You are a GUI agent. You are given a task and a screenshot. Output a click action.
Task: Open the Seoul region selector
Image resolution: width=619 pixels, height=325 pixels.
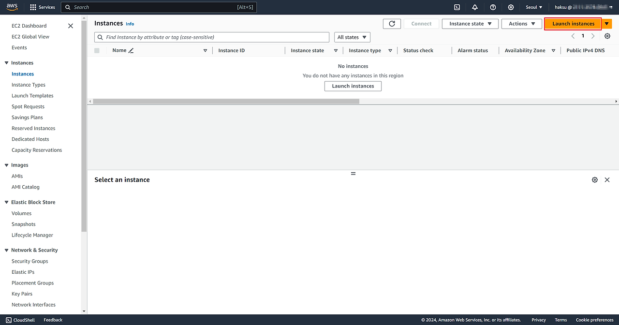(x=534, y=7)
